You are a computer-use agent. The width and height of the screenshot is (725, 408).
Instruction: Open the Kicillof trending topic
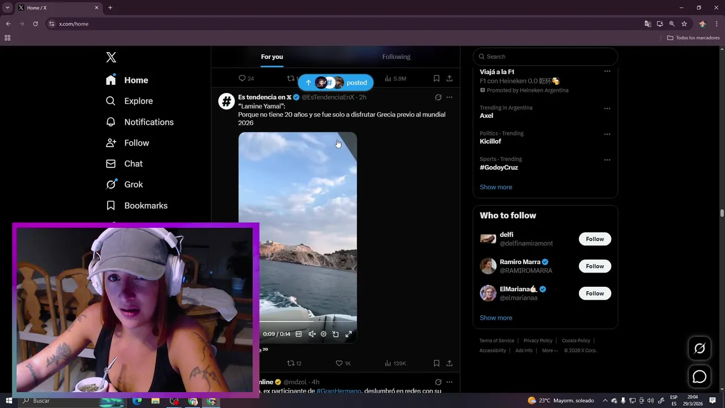coord(491,142)
